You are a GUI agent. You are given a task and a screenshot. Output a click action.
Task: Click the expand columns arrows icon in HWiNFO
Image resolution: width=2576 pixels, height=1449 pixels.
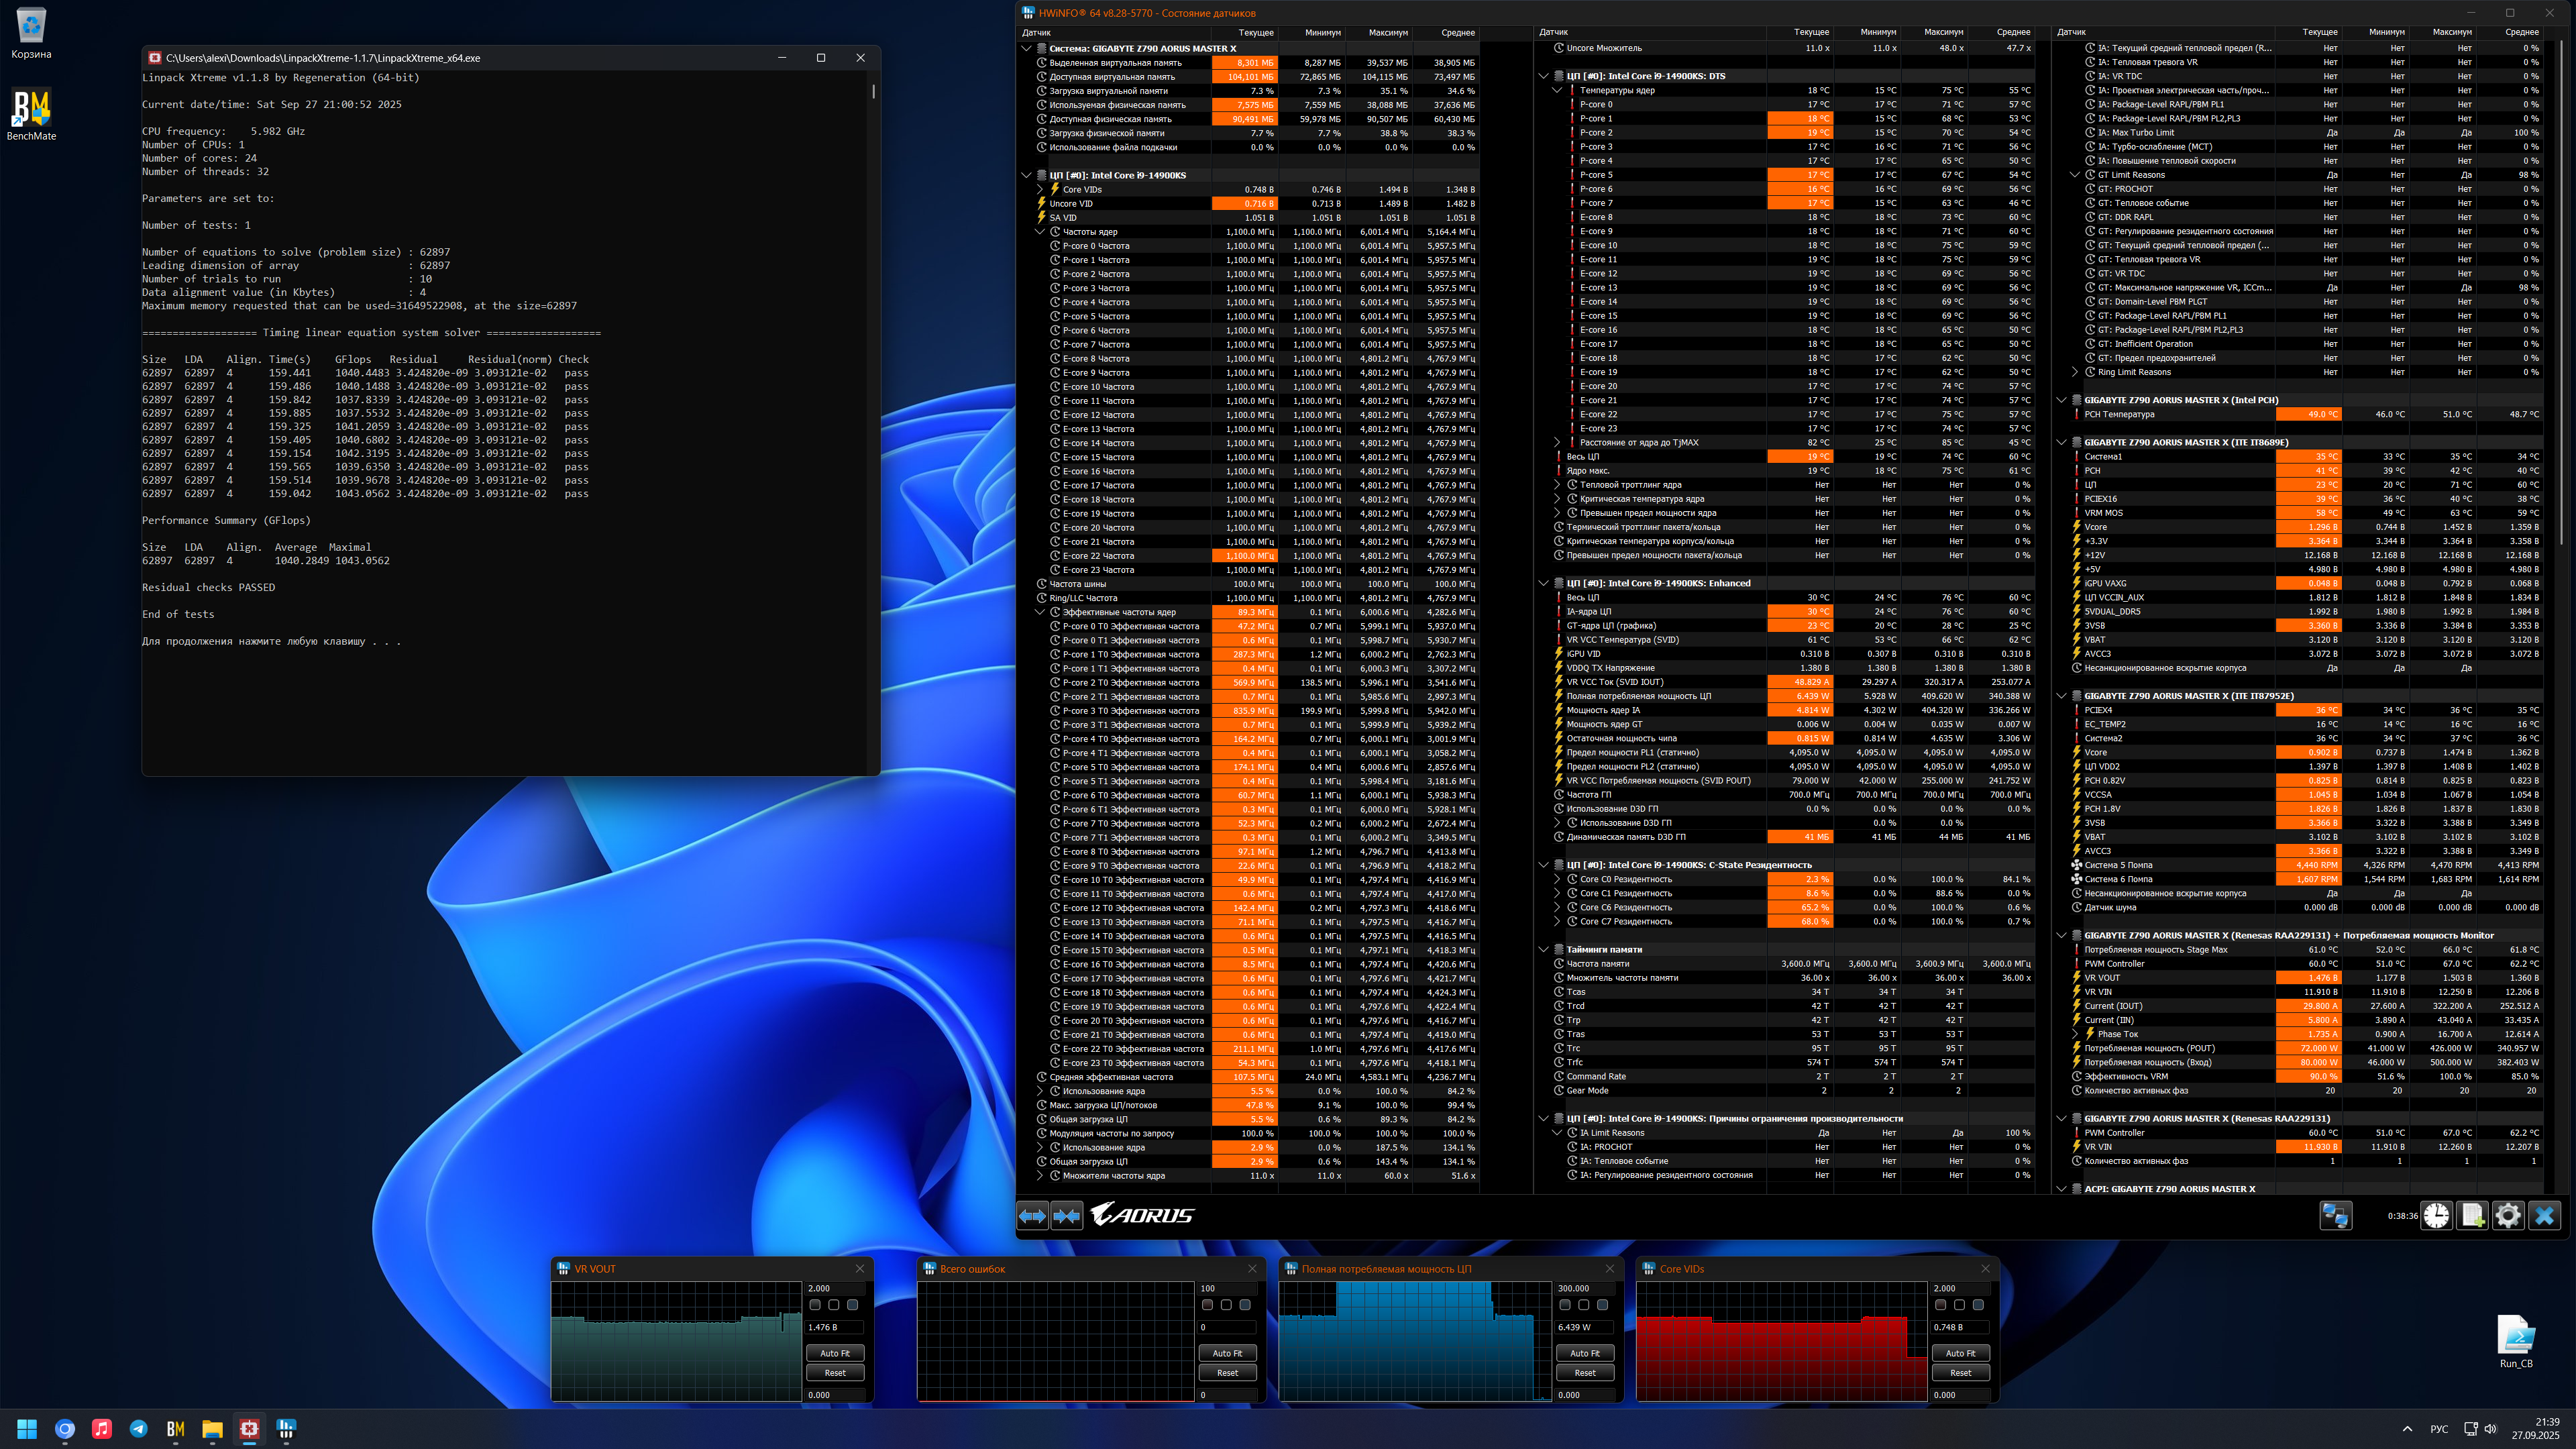(1032, 1215)
